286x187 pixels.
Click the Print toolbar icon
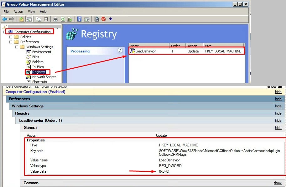click(55, 19)
